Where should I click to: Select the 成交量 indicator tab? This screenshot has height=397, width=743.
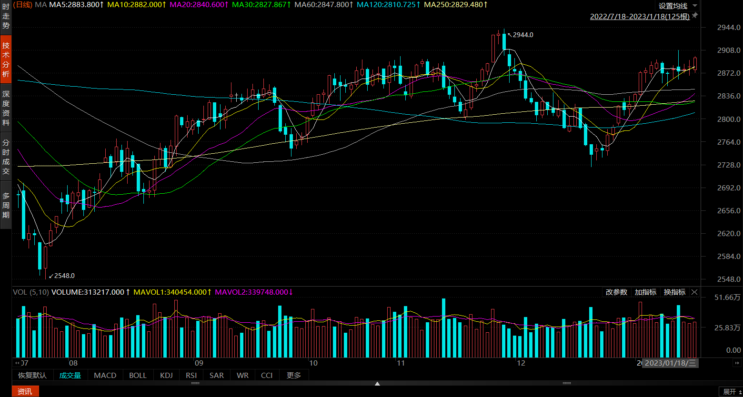[70, 375]
